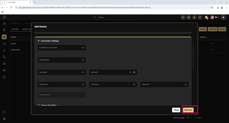Click info icon in IP Address field
Viewport: 229px width, 123px height.
83,48
